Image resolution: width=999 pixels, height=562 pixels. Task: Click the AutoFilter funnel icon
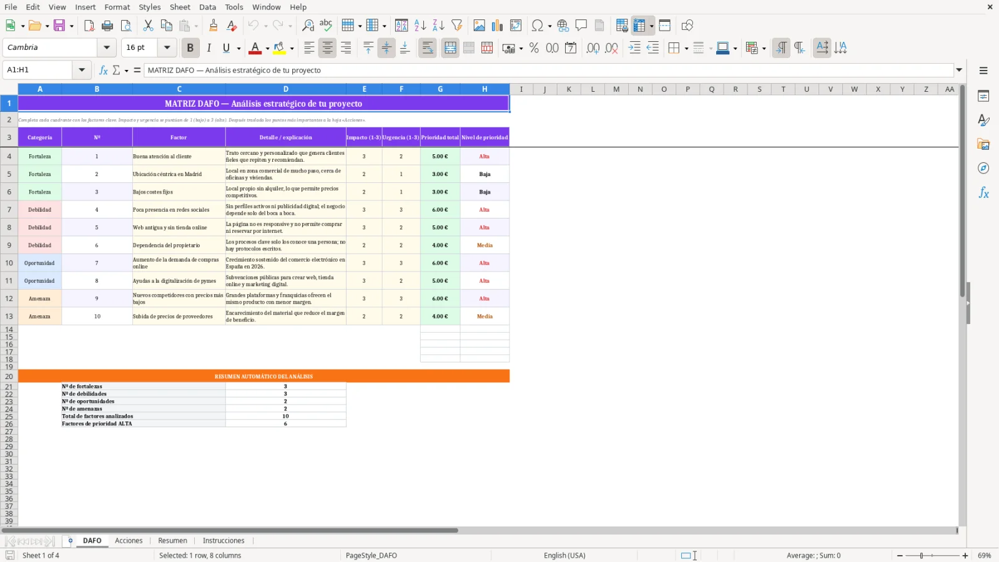pyautogui.click(x=457, y=26)
